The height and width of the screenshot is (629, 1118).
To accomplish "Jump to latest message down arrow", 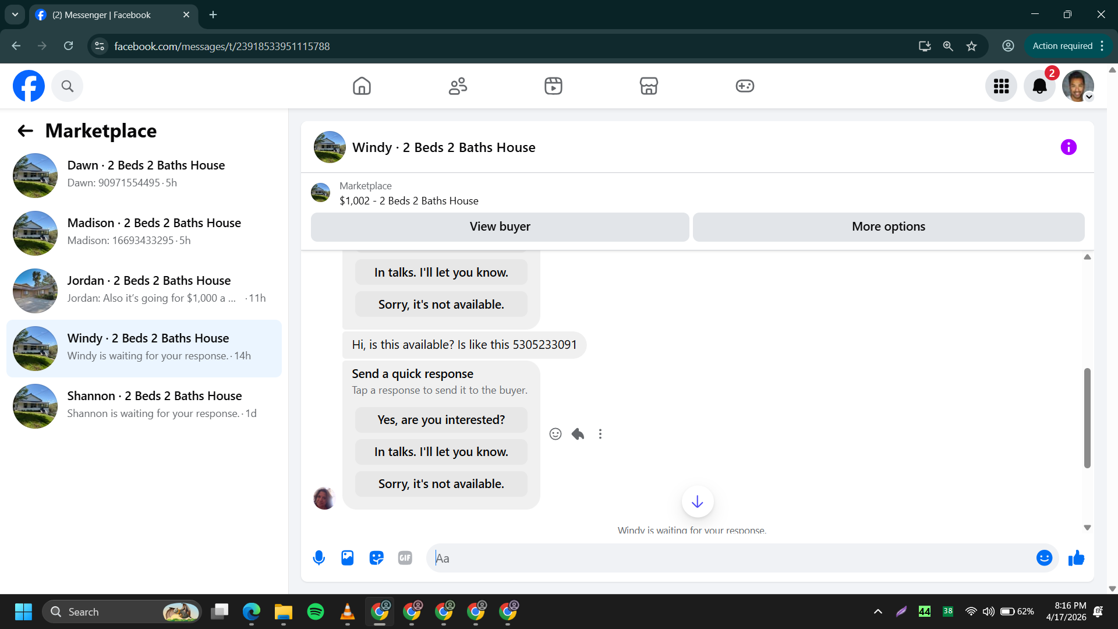I will pos(697,501).
